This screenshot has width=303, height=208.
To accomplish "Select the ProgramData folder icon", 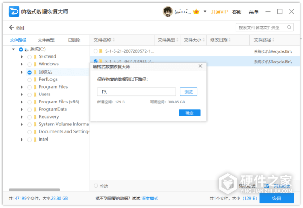I will [x=35, y=109].
